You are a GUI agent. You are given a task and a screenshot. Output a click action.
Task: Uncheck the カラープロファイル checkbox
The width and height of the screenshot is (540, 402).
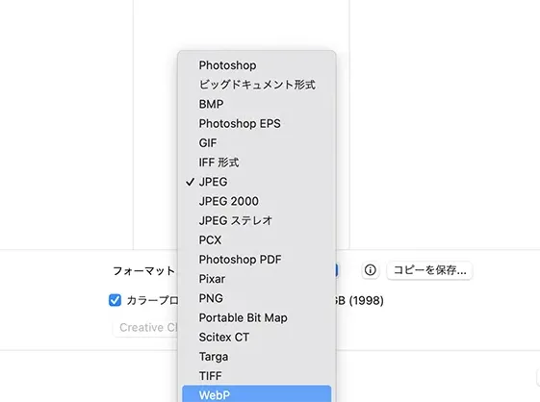tap(115, 300)
